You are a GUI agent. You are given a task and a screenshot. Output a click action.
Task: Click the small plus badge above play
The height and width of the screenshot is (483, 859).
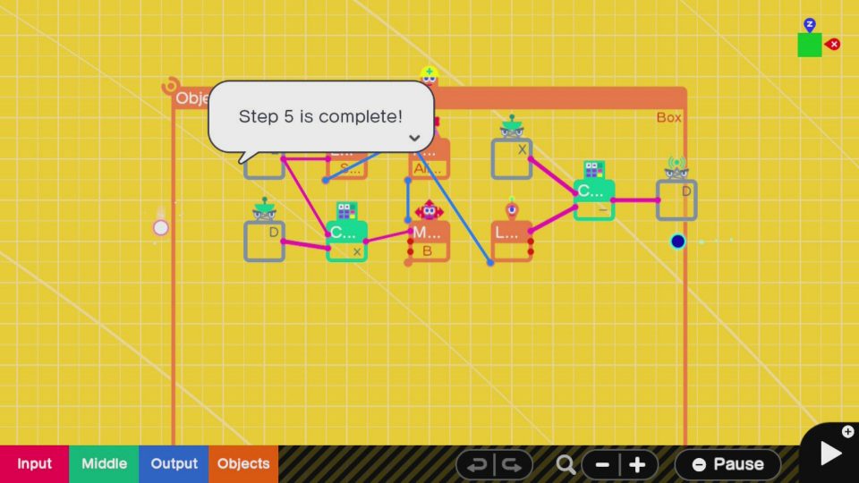pyautogui.click(x=847, y=431)
